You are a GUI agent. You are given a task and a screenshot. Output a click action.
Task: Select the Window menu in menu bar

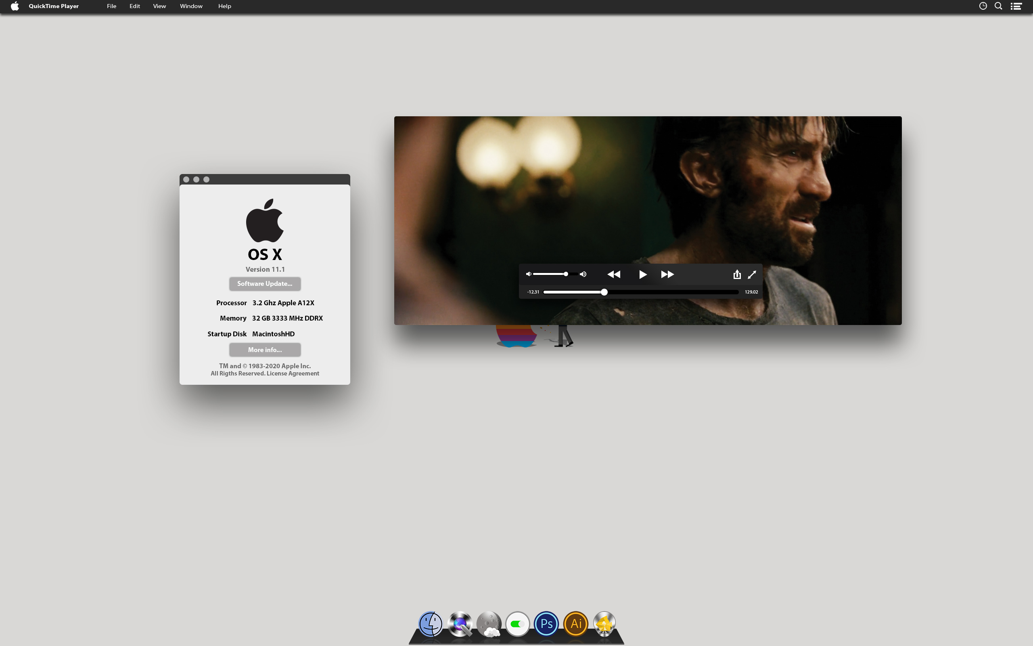(x=191, y=6)
